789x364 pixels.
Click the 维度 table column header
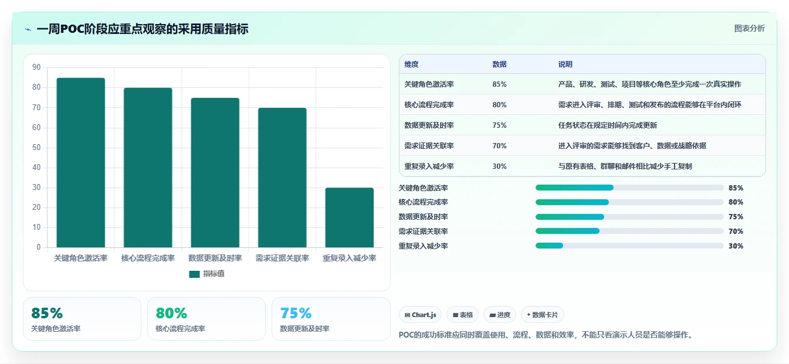coord(411,64)
